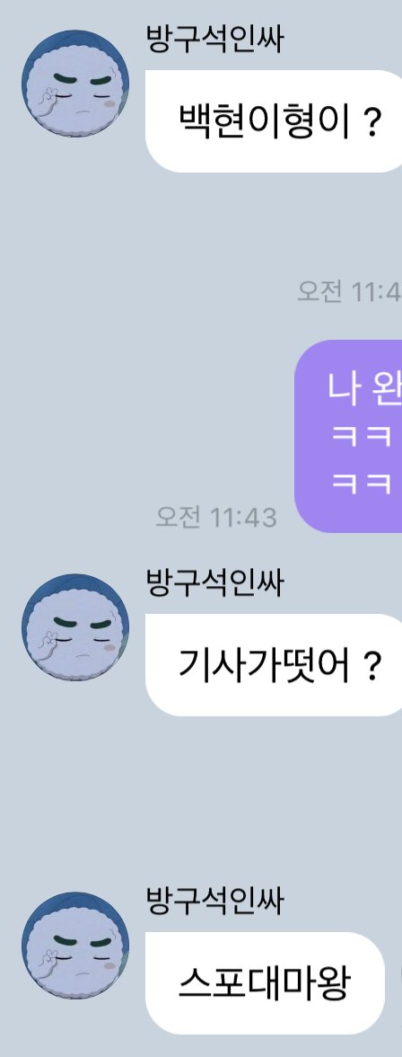Select the 스포대마왕 message bubble

pyautogui.click(x=265, y=983)
